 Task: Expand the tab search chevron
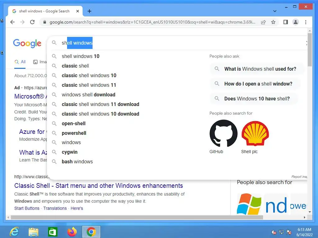click(275, 11)
